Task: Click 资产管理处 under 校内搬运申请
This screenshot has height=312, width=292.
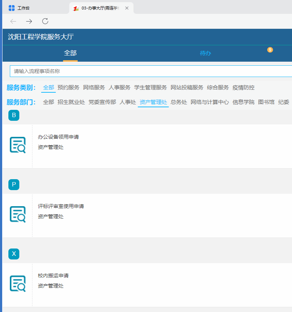Action: point(51,286)
